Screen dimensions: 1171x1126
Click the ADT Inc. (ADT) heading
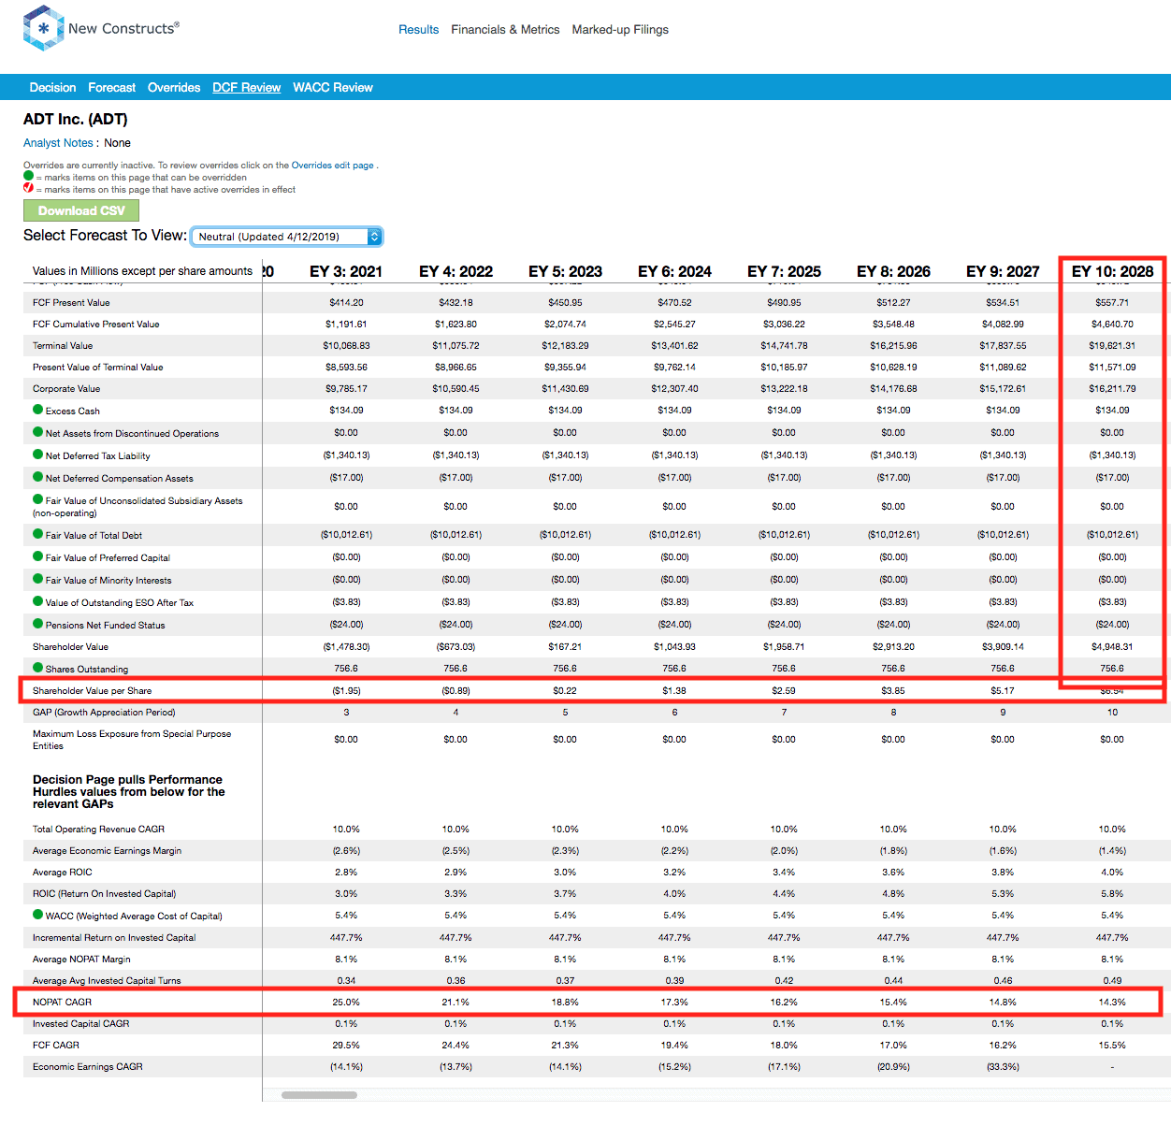[x=76, y=119]
